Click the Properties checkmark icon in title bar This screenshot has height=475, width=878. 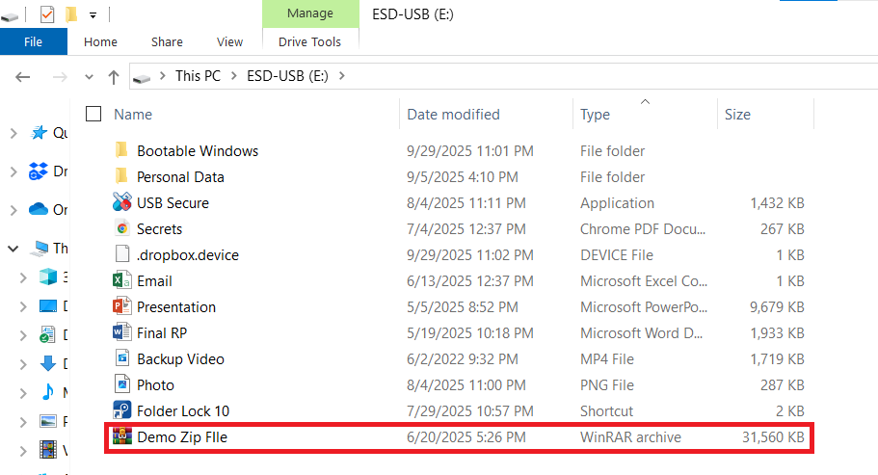point(47,14)
